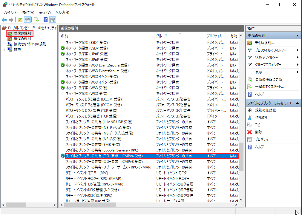
Task: Click the 一覧のエクスポート icon
Action: click(250, 87)
